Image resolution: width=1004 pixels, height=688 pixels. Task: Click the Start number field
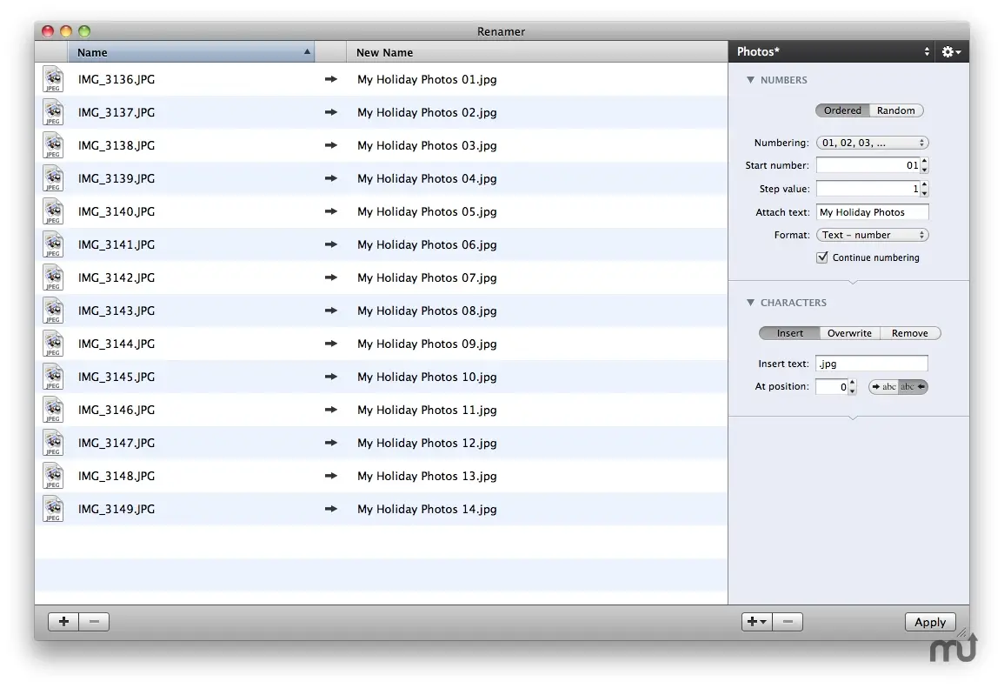(868, 165)
